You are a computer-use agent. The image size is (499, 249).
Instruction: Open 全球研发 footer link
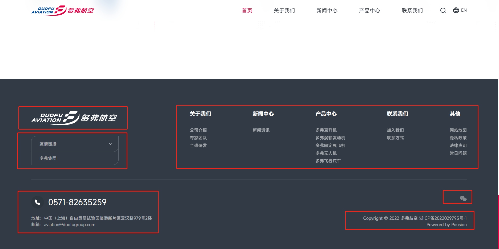pos(198,146)
